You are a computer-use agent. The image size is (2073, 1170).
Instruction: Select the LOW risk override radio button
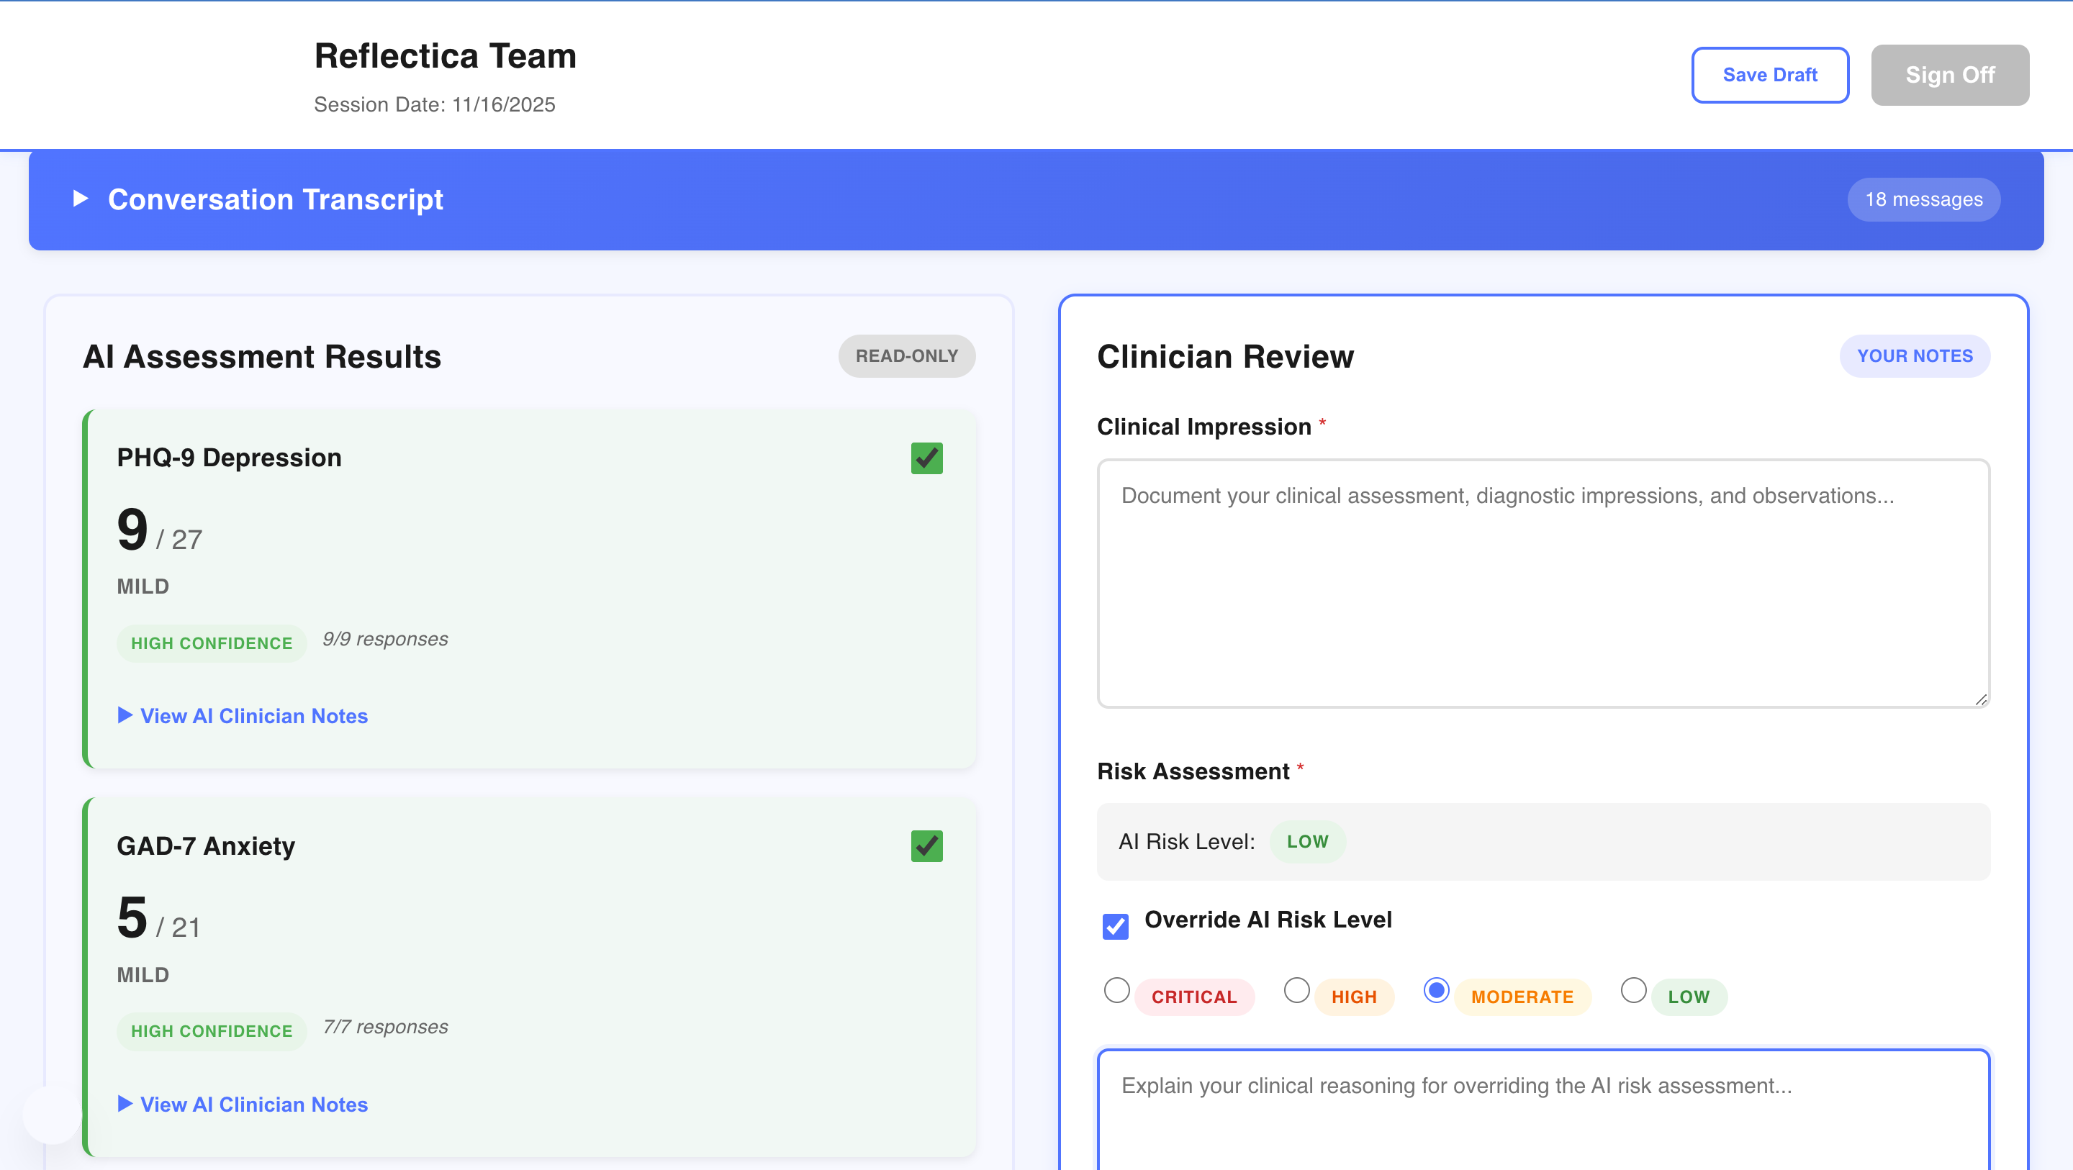point(1632,991)
